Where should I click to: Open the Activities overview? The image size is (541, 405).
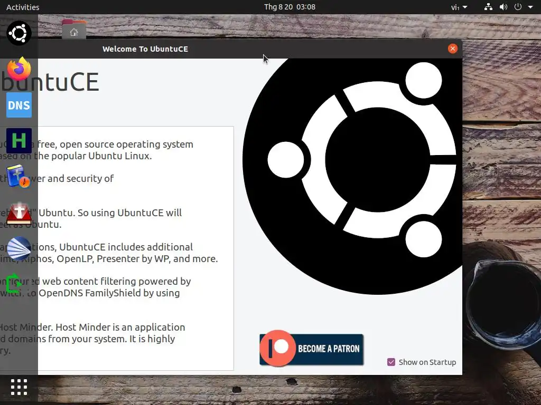(x=23, y=7)
